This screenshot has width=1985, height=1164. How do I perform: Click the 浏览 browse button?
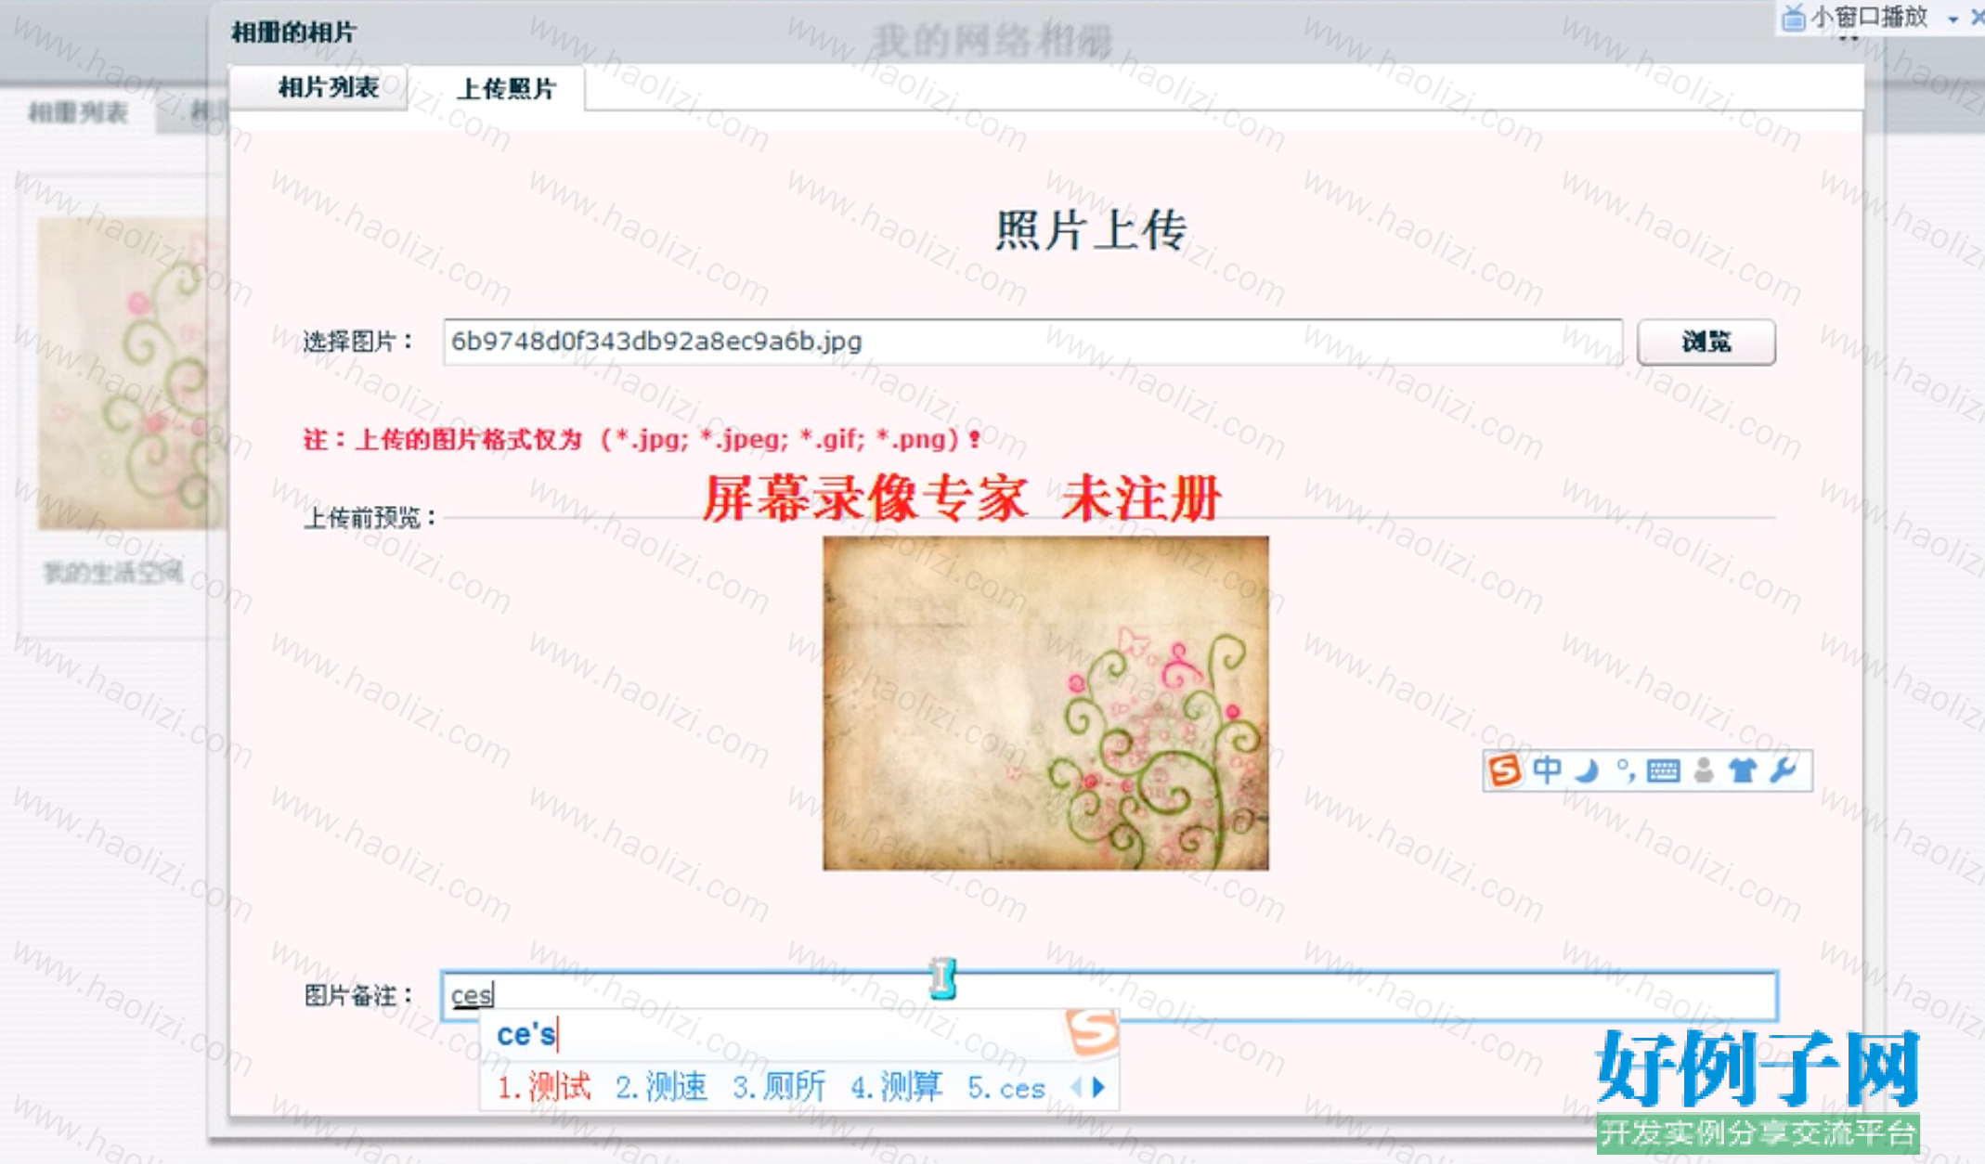coord(1706,342)
